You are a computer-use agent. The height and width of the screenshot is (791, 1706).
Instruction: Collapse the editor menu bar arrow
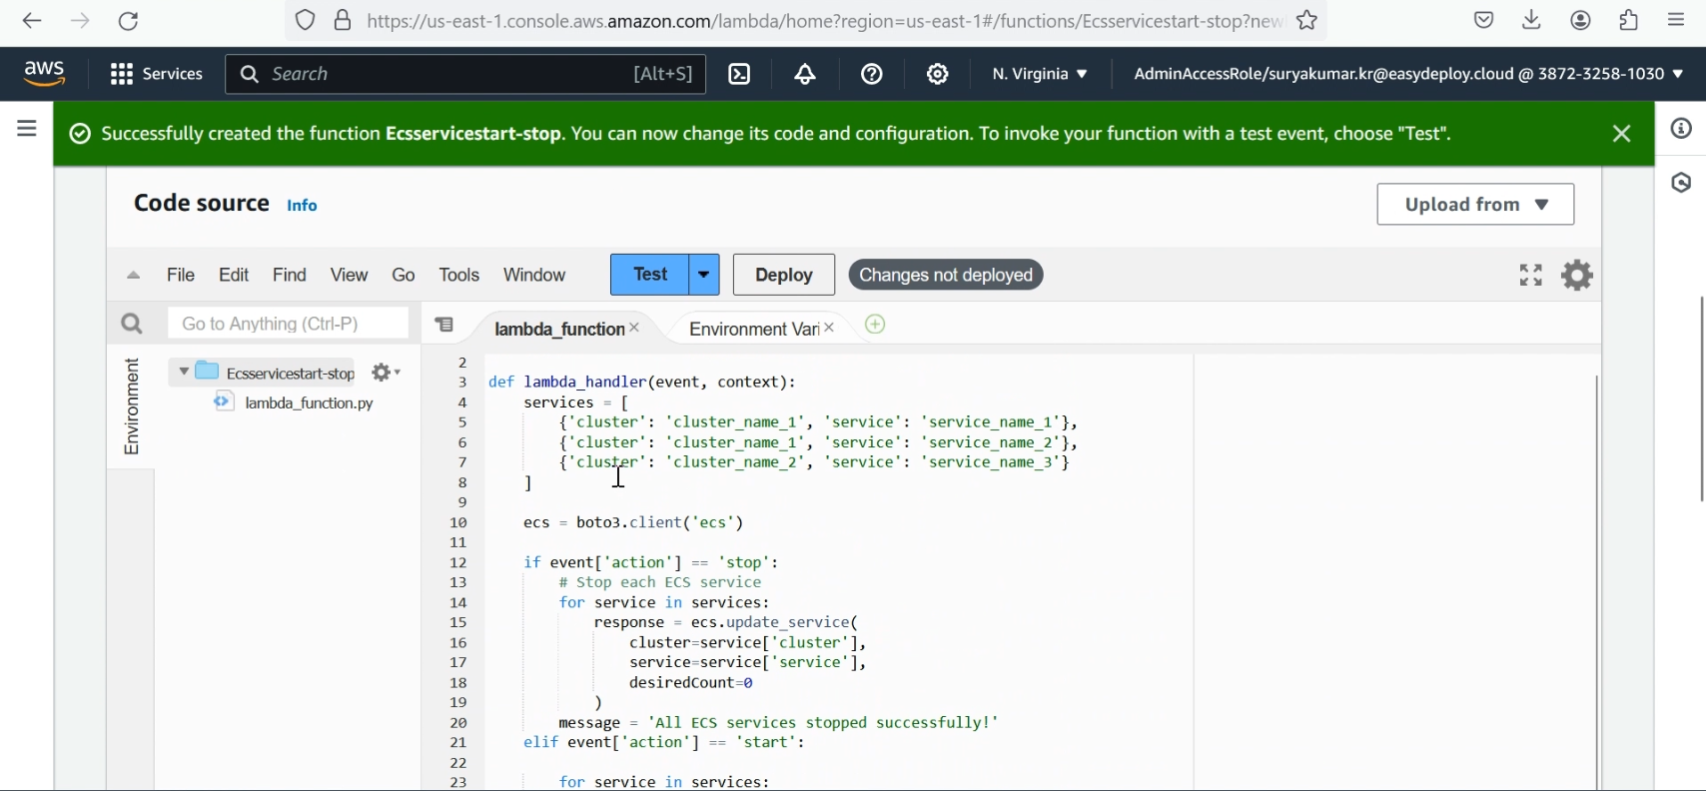pos(134,276)
